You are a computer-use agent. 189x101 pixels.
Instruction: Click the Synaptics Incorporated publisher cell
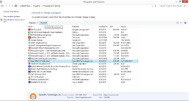coord(81,30)
